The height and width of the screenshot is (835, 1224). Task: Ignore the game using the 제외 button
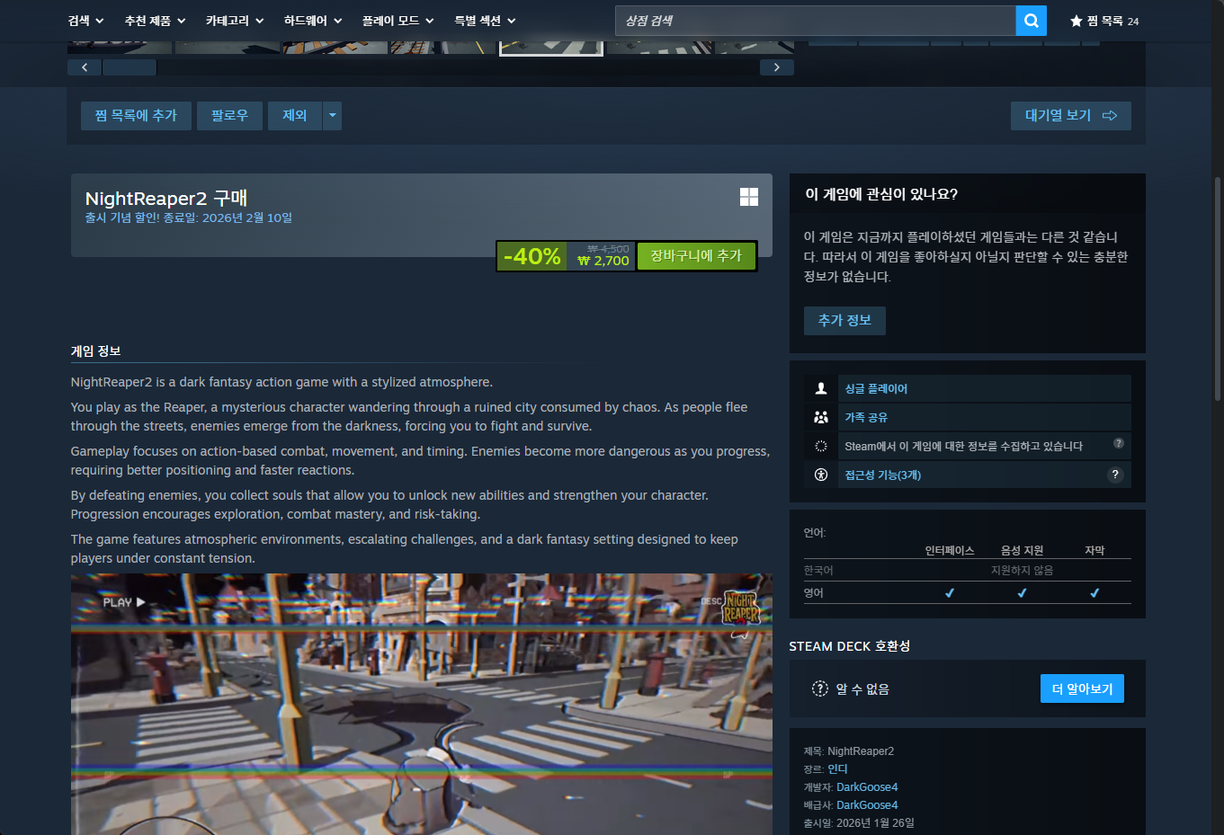(x=295, y=115)
